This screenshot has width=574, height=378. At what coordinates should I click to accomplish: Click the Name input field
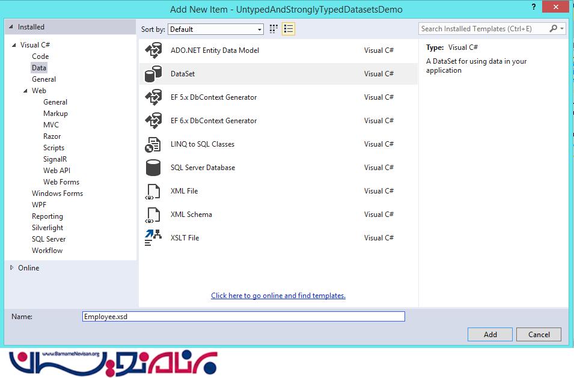click(243, 317)
